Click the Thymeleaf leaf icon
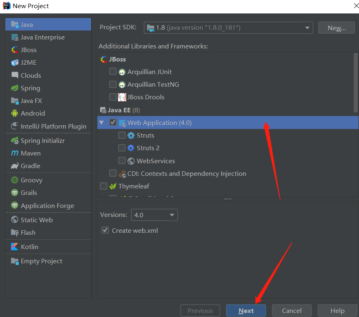The height and width of the screenshot is (317, 359). tap(113, 186)
